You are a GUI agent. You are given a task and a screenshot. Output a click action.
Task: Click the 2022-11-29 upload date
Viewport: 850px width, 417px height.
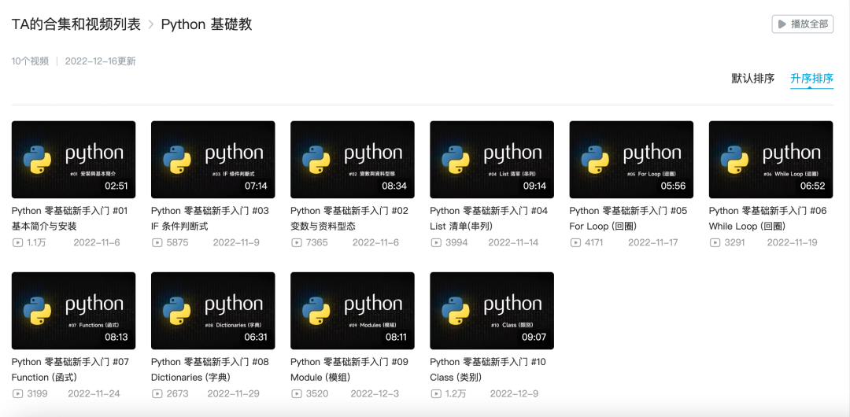pyautogui.click(x=233, y=393)
